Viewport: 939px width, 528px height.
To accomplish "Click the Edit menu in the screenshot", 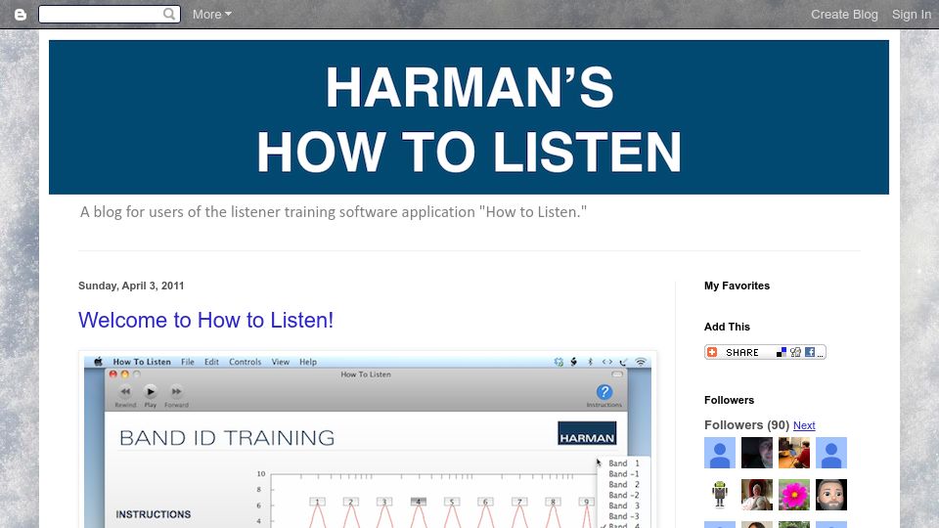I will point(211,362).
